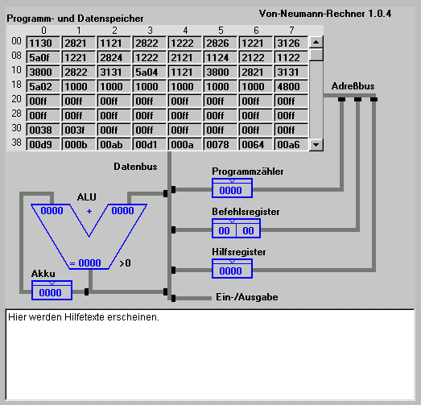
Task: Click the ALU plus operator symbol
Action: click(89, 212)
